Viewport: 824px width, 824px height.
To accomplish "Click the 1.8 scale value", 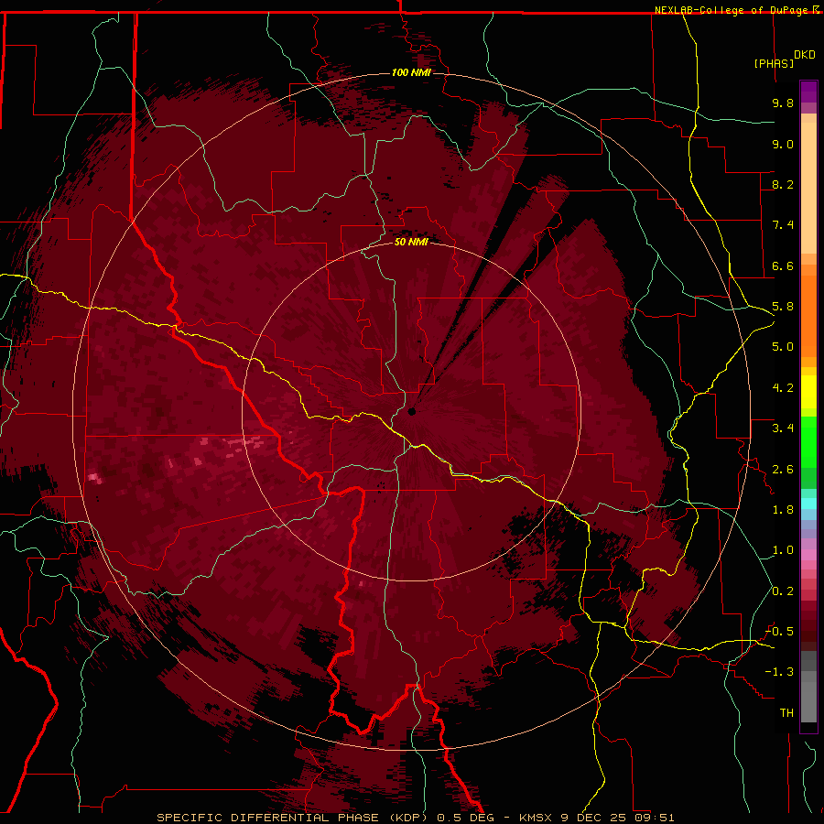I will [783, 510].
